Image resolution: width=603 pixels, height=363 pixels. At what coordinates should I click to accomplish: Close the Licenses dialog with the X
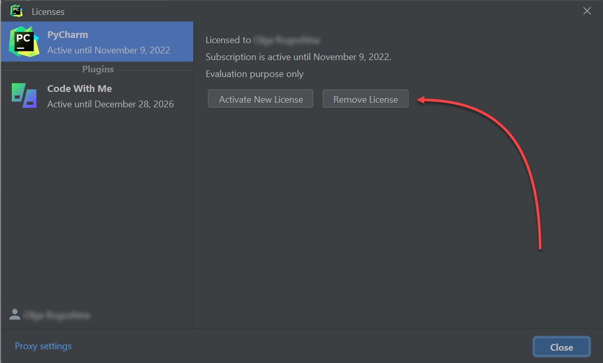587,11
